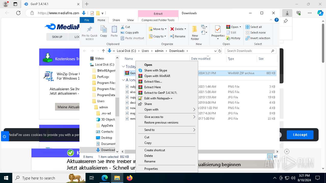Open Edge settings and more menu

(x=310, y=13)
